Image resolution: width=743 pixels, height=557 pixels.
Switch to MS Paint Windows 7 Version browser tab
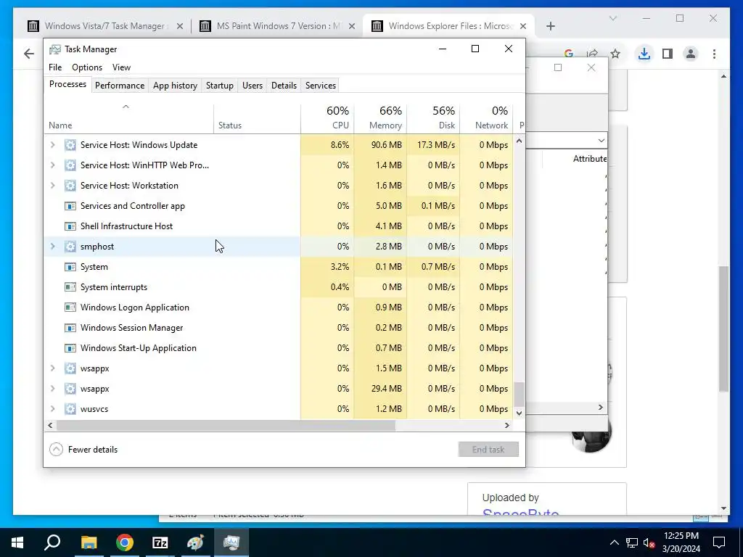278,26
